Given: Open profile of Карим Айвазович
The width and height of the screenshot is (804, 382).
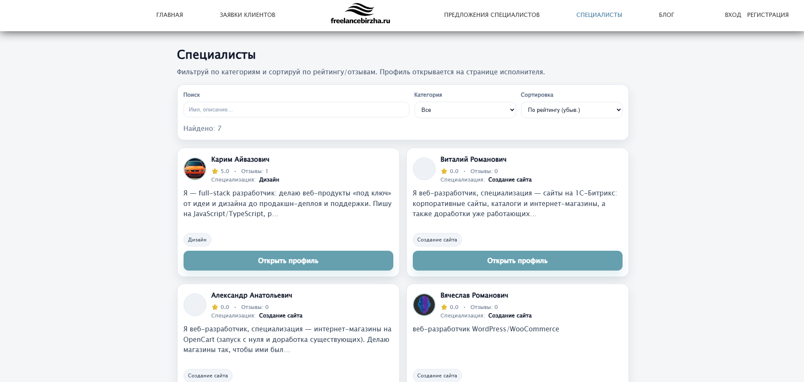Looking at the screenshot, I should 288,261.
